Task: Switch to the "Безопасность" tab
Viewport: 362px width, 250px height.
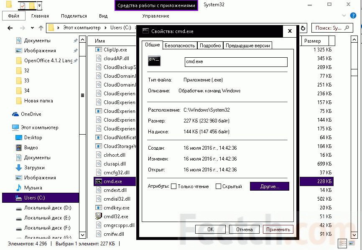Action: [179, 46]
